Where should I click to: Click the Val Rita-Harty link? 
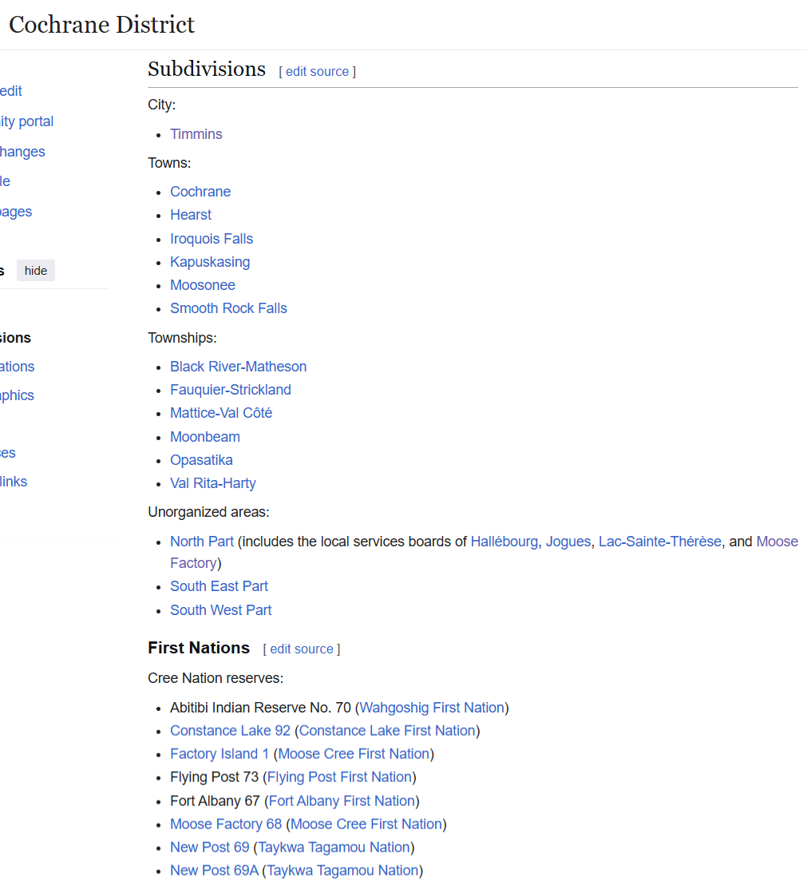click(213, 483)
